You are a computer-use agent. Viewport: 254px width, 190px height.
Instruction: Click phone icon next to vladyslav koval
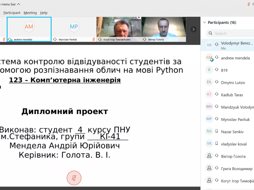[x=217, y=144]
